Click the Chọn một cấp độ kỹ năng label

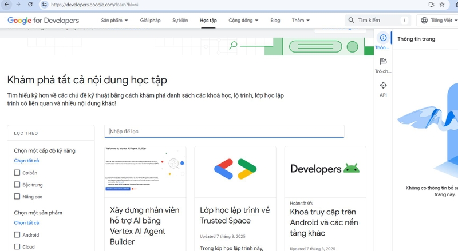pyautogui.click(x=45, y=150)
